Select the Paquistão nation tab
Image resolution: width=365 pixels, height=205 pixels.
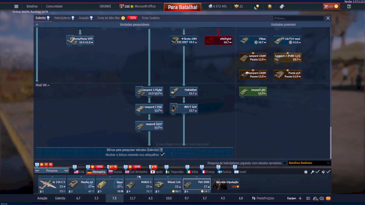pos(175,172)
